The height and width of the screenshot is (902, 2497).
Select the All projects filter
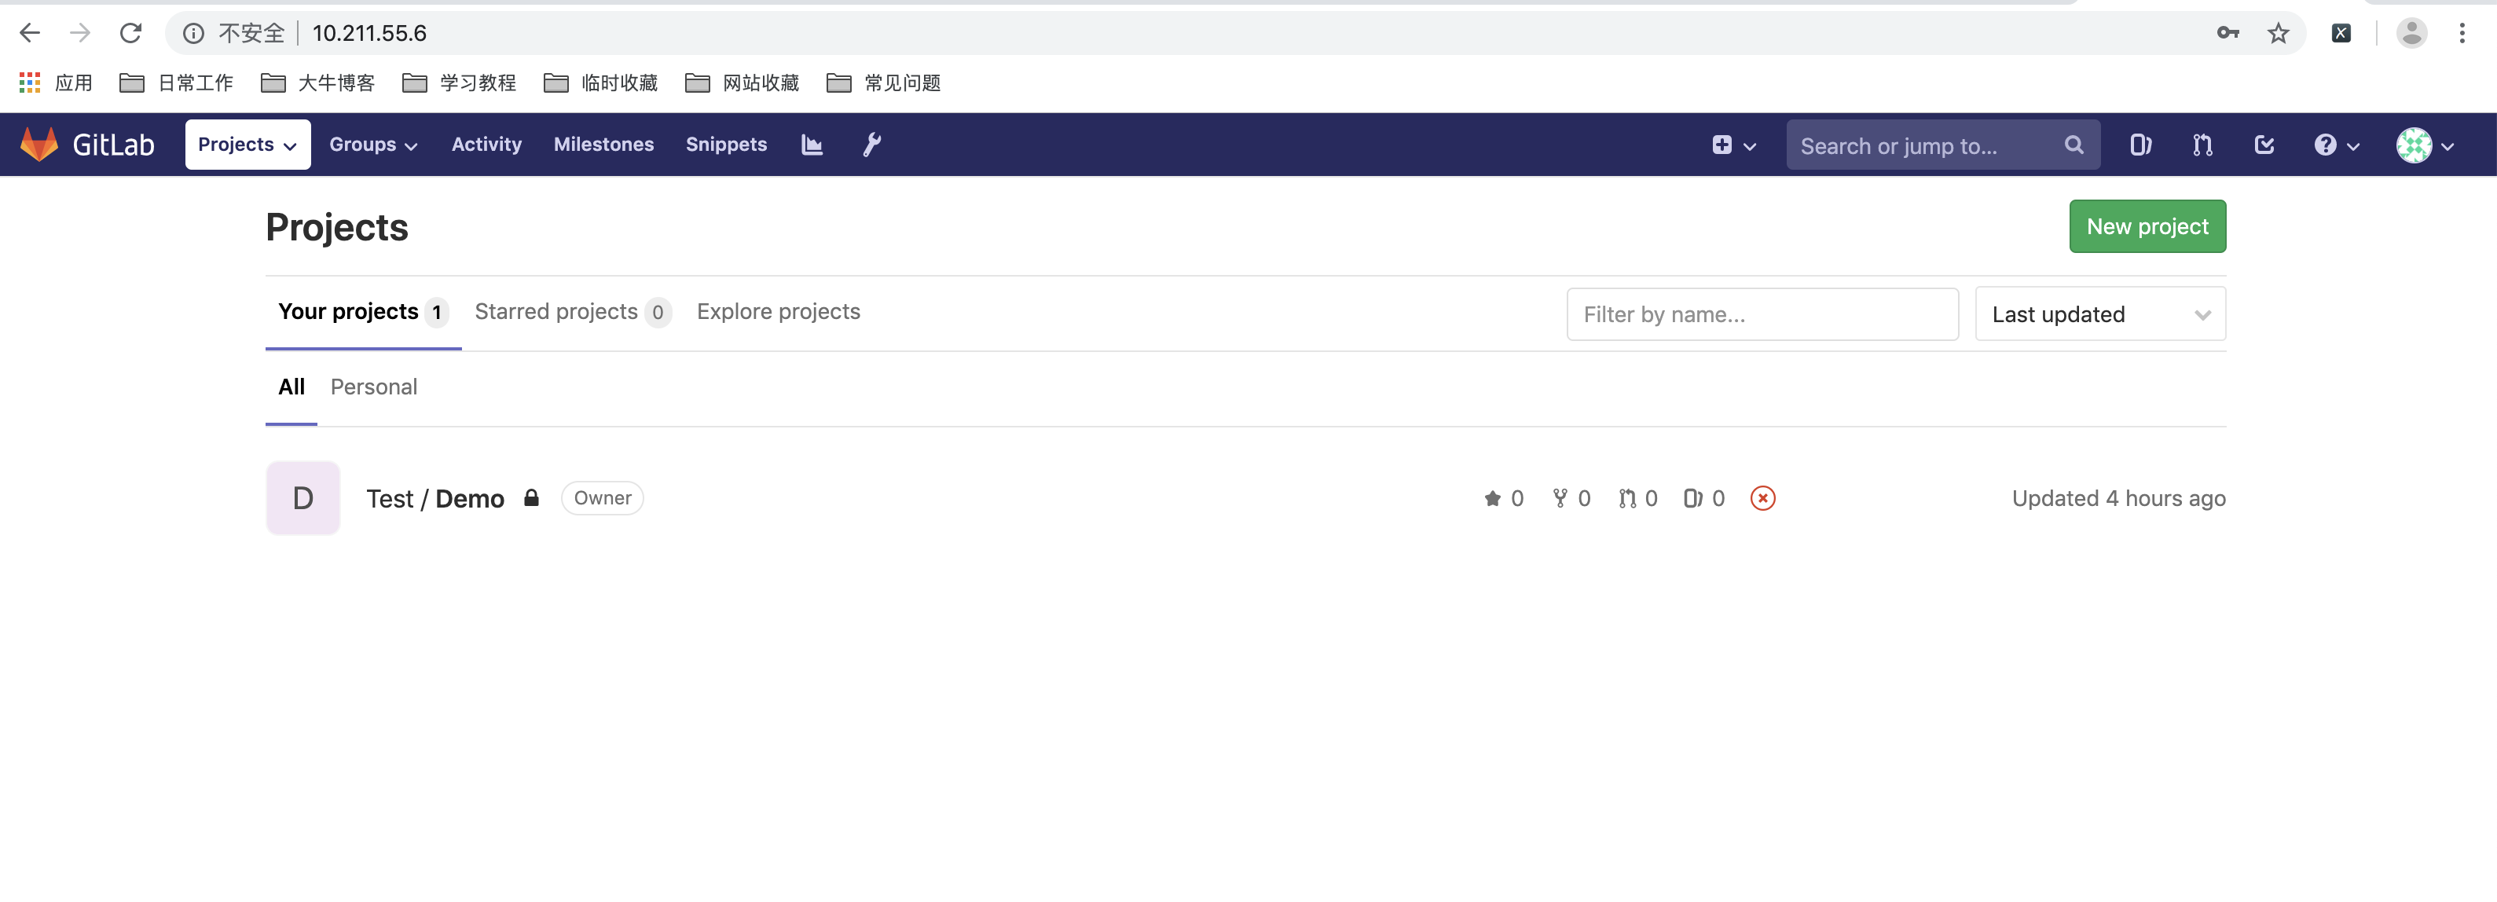point(291,387)
